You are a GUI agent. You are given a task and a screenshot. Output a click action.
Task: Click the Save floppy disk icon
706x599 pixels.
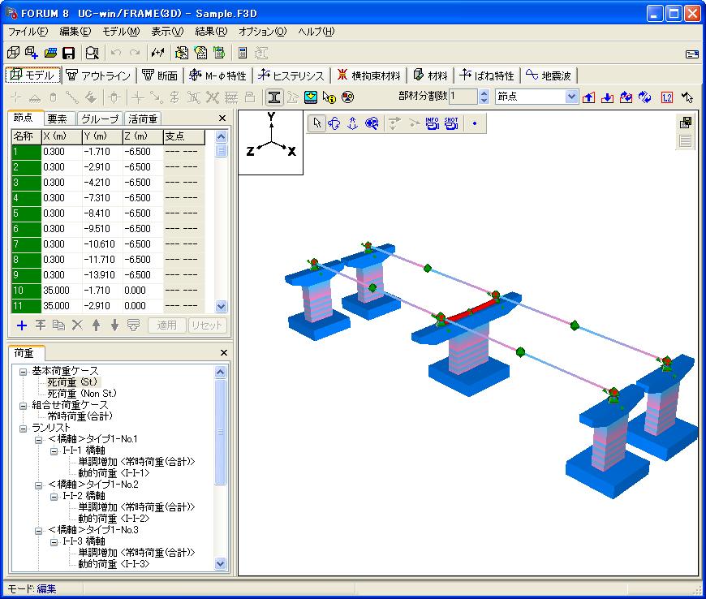(69, 54)
